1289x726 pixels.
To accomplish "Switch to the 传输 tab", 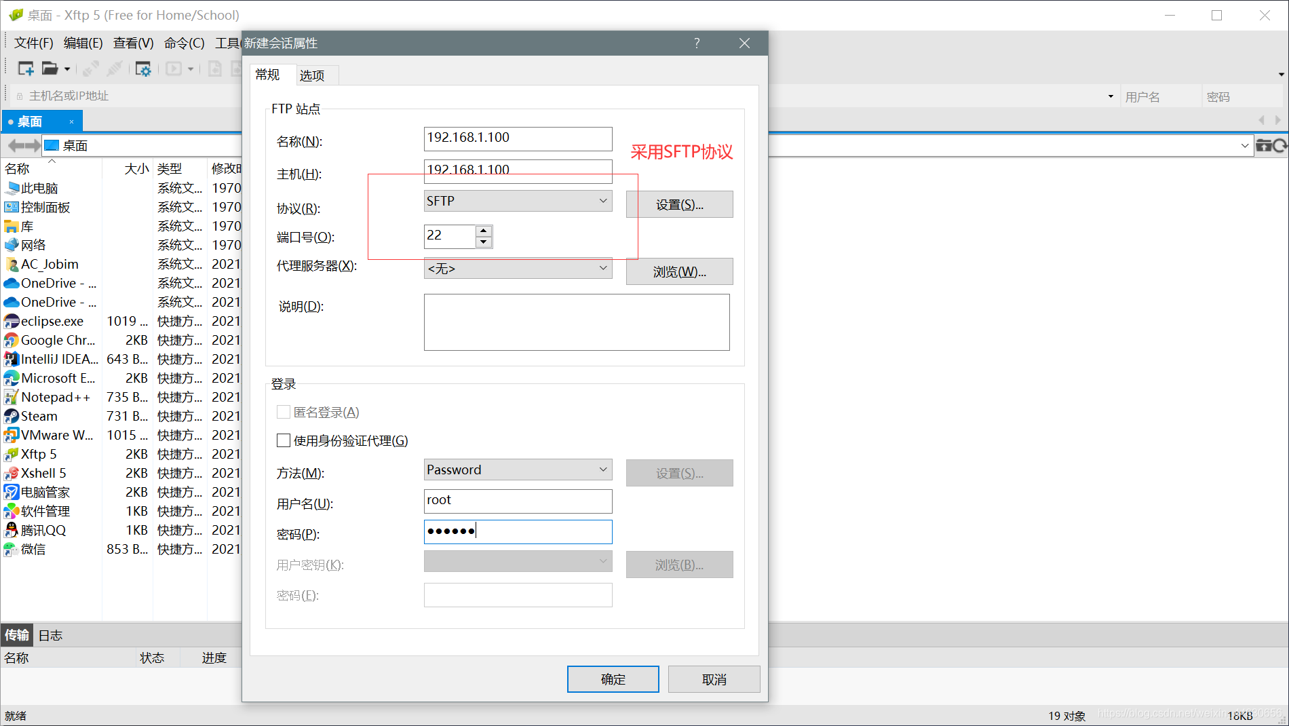I will click(17, 635).
